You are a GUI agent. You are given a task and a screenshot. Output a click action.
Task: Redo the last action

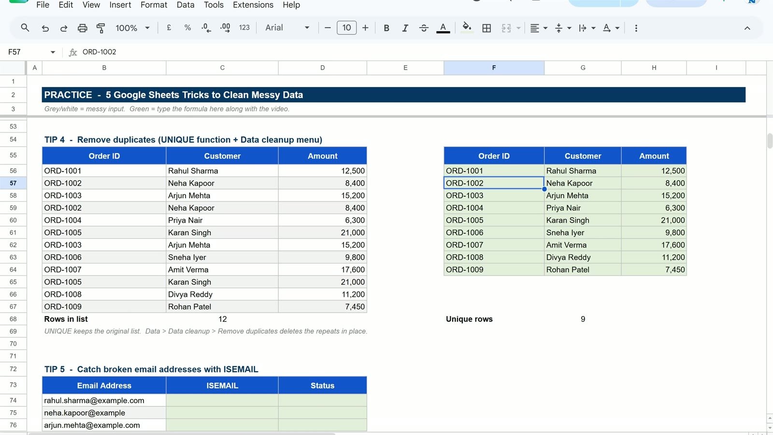click(63, 28)
